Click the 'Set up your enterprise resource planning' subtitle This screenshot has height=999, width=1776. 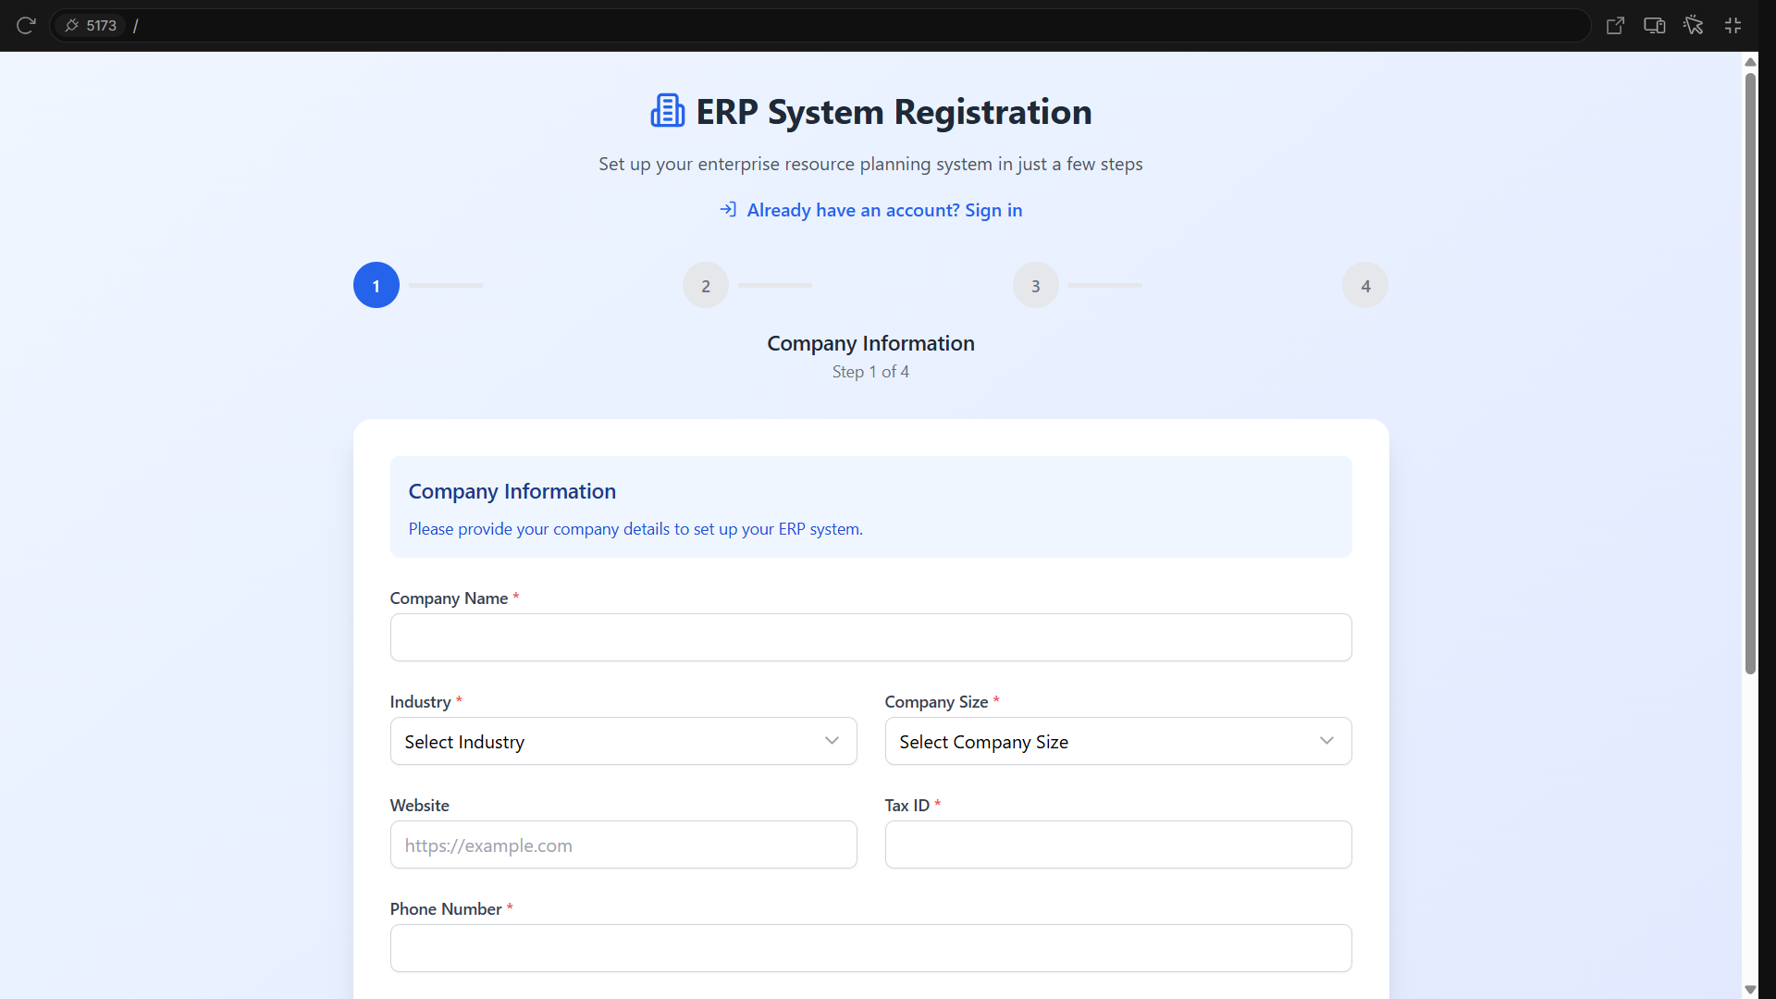pyautogui.click(x=870, y=164)
